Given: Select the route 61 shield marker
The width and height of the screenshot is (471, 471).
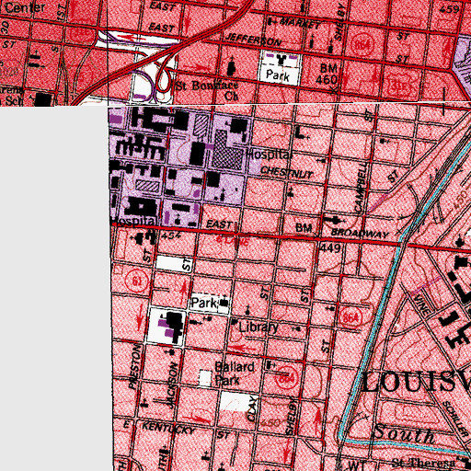Looking at the screenshot, I should coord(137,281).
